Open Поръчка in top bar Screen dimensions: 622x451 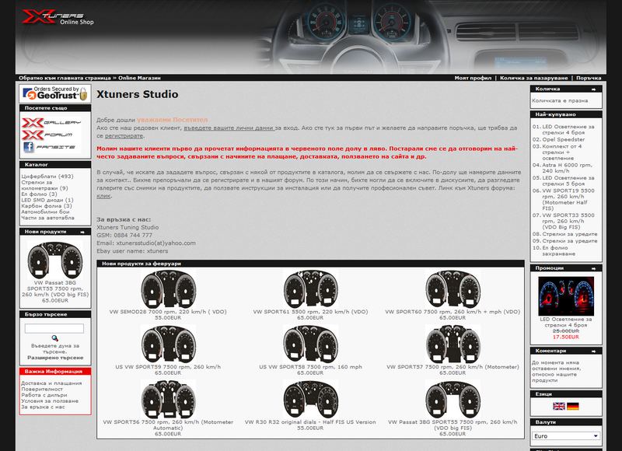point(589,78)
